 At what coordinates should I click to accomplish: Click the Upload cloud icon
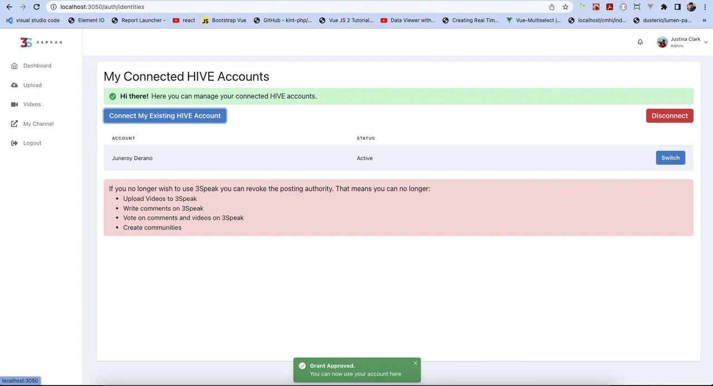(14, 85)
